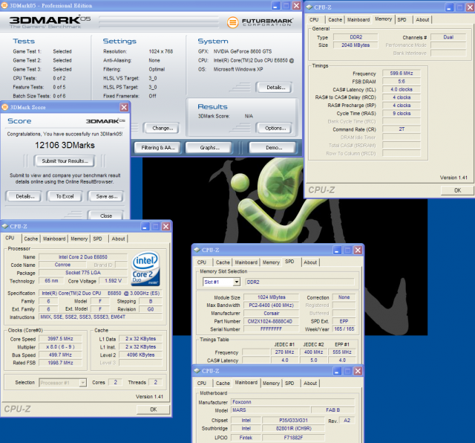This screenshot has width=475, height=443.
Task: Select Memory tab in CPU-Z SPD window
Action: coord(271,262)
